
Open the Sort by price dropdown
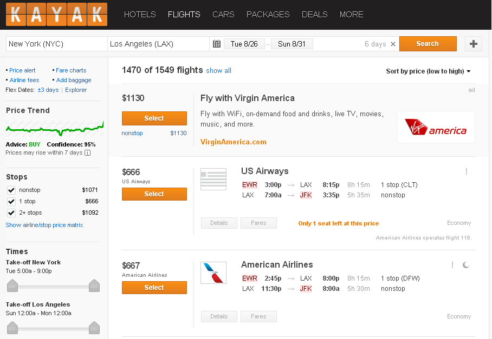(x=428, y=71)
